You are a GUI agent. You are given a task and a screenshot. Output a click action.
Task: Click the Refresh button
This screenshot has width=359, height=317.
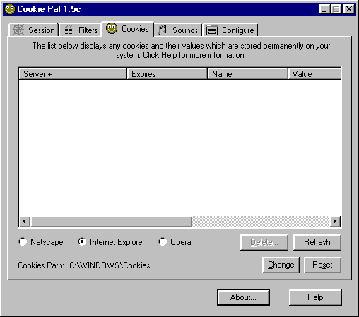coord(317,242)
